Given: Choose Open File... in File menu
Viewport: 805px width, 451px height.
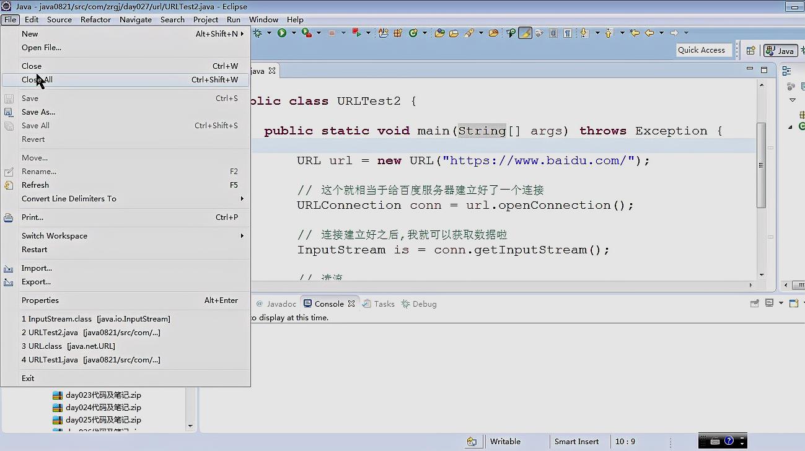Looking at the screenshot, I should click(126, 48).
